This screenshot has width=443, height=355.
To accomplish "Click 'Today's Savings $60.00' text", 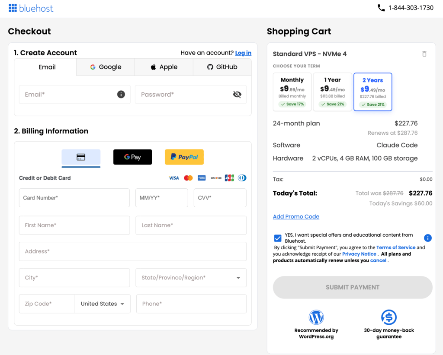I will (x=401, y=203).
